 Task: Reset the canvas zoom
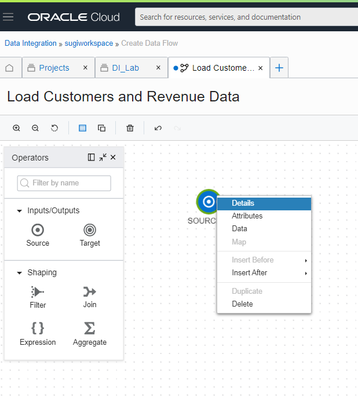(x=54, y=128)
